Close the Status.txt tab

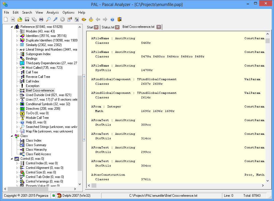tap(117, 27)
